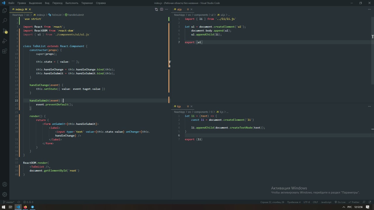Start Go Live server from status bar
Viewport: 374px width, 210px height.
[340, 202]
